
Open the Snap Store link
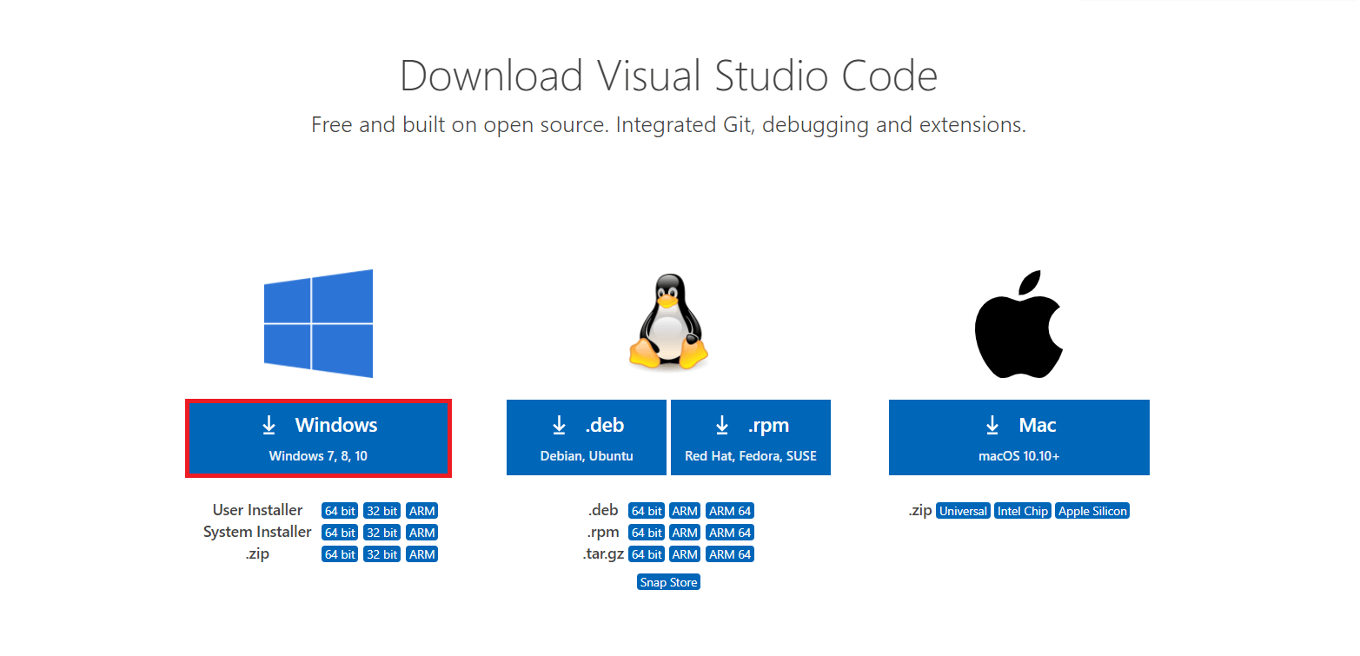pyautogui.click(x=668, y=582)
